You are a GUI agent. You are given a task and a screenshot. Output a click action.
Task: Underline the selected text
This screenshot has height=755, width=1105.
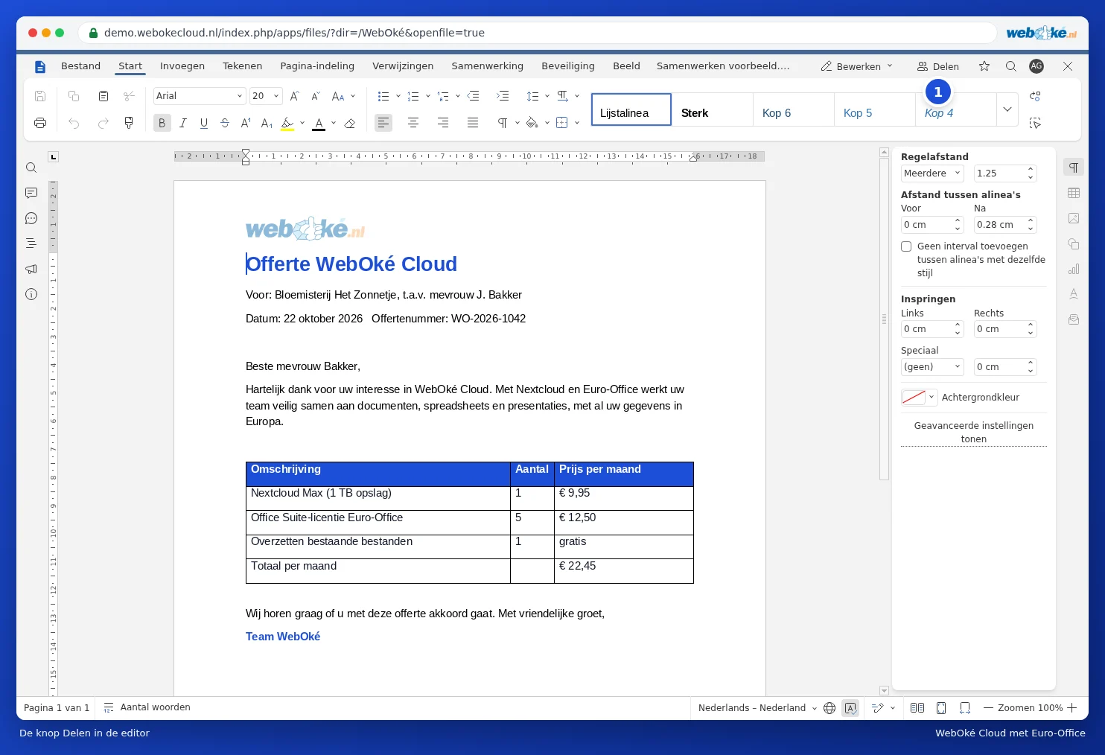[203, 123]
